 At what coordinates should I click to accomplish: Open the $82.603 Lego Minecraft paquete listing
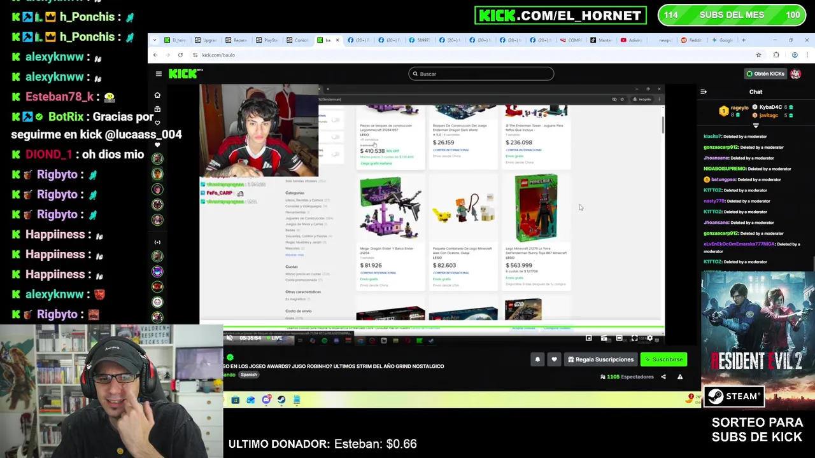[463, 232]
